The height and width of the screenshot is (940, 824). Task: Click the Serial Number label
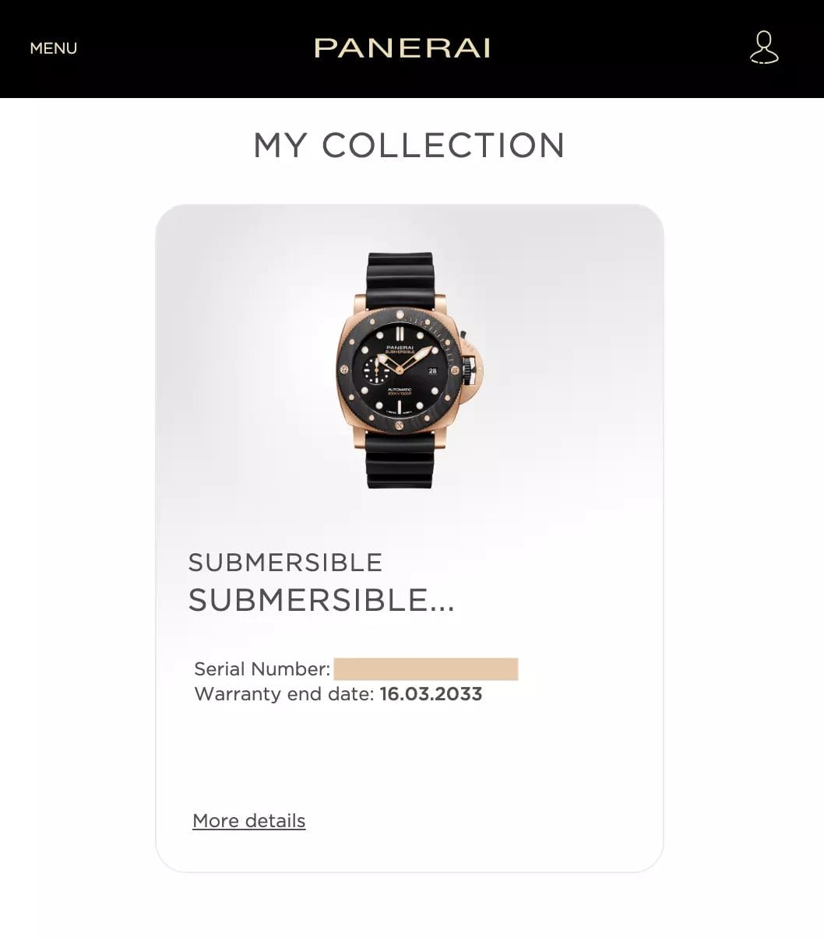(x=262, y=669)
